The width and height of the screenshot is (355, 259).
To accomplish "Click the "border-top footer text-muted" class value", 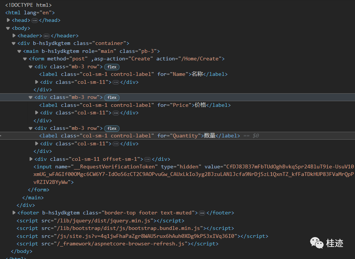I will 148,213.
